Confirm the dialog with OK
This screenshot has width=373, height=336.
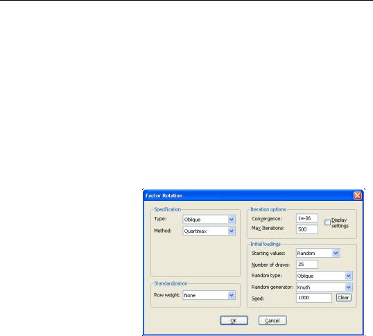pyautogui.click(x=234, y=320)
